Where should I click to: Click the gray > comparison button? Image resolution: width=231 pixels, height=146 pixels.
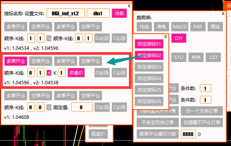click(x=49, y=107)
